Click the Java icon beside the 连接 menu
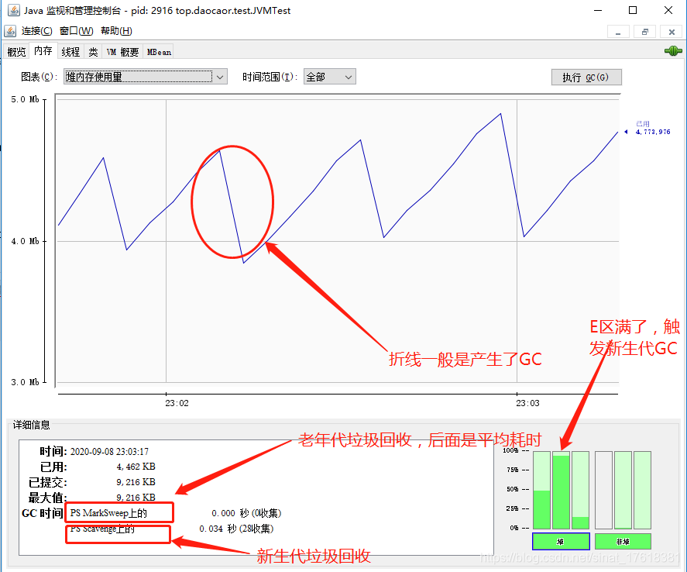Image resolution: width=687 pixels, height=572 pixels. click(10, 31)
